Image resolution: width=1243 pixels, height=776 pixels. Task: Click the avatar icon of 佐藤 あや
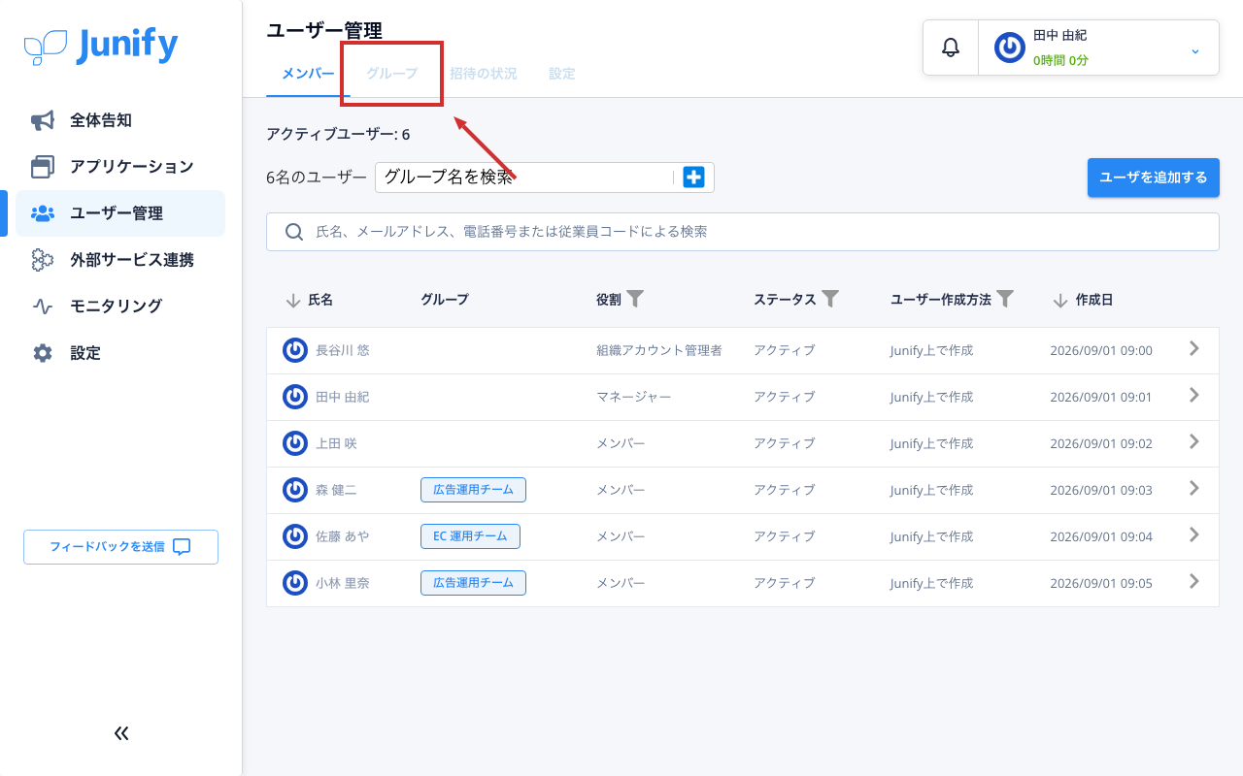[x=295, y=536]
